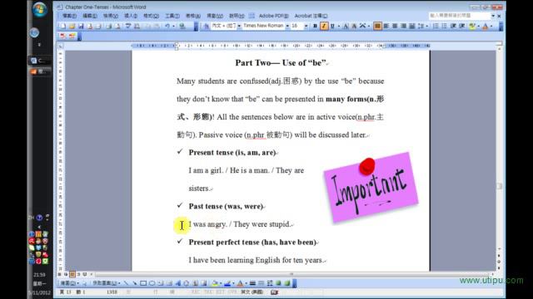Viewport: 533px width, 299px height.
Task: Open the underline style dropdown arrow
Action: click(339, 26)
